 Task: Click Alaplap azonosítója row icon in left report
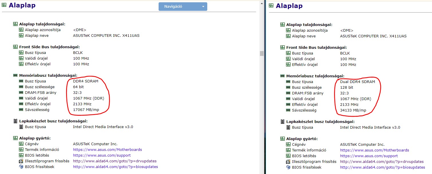(21, 30)
